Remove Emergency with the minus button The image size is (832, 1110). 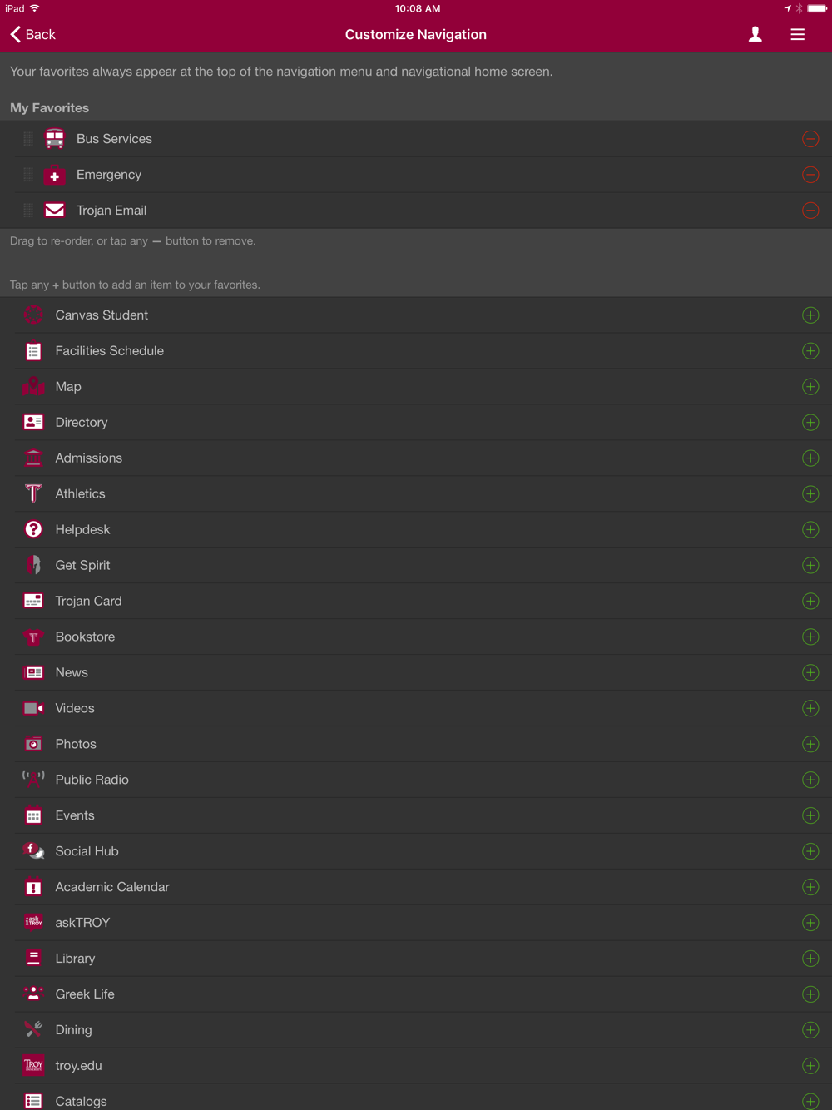(x=810, y=175)
